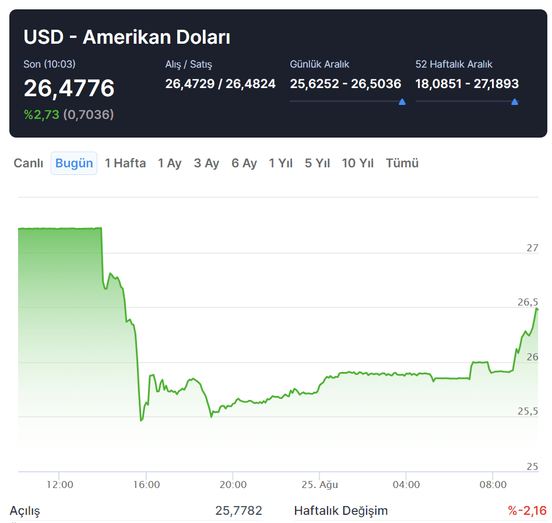Open the 3 Ay chart view
Screen dimensions: 552x523
click(206, 163)
